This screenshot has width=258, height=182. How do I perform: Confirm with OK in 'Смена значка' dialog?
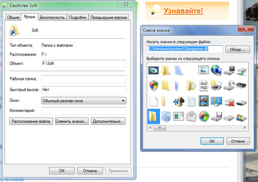pyautogui.click(x=212, y=141)
